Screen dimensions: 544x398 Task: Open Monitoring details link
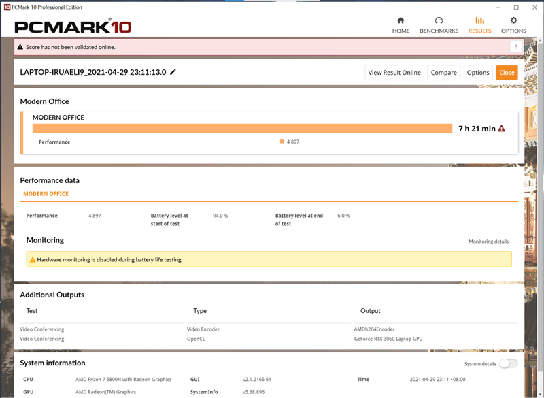(488, 242)
